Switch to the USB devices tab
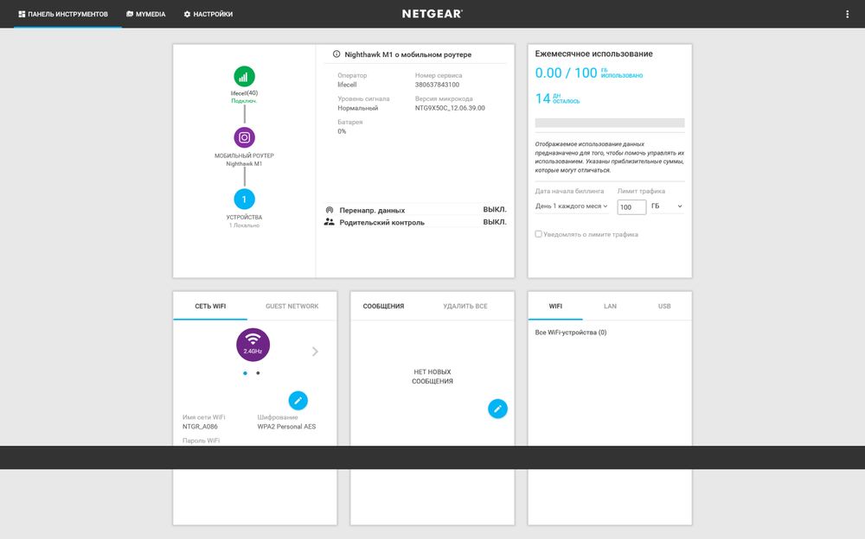 pyautogui.click(x=664, y=307)
